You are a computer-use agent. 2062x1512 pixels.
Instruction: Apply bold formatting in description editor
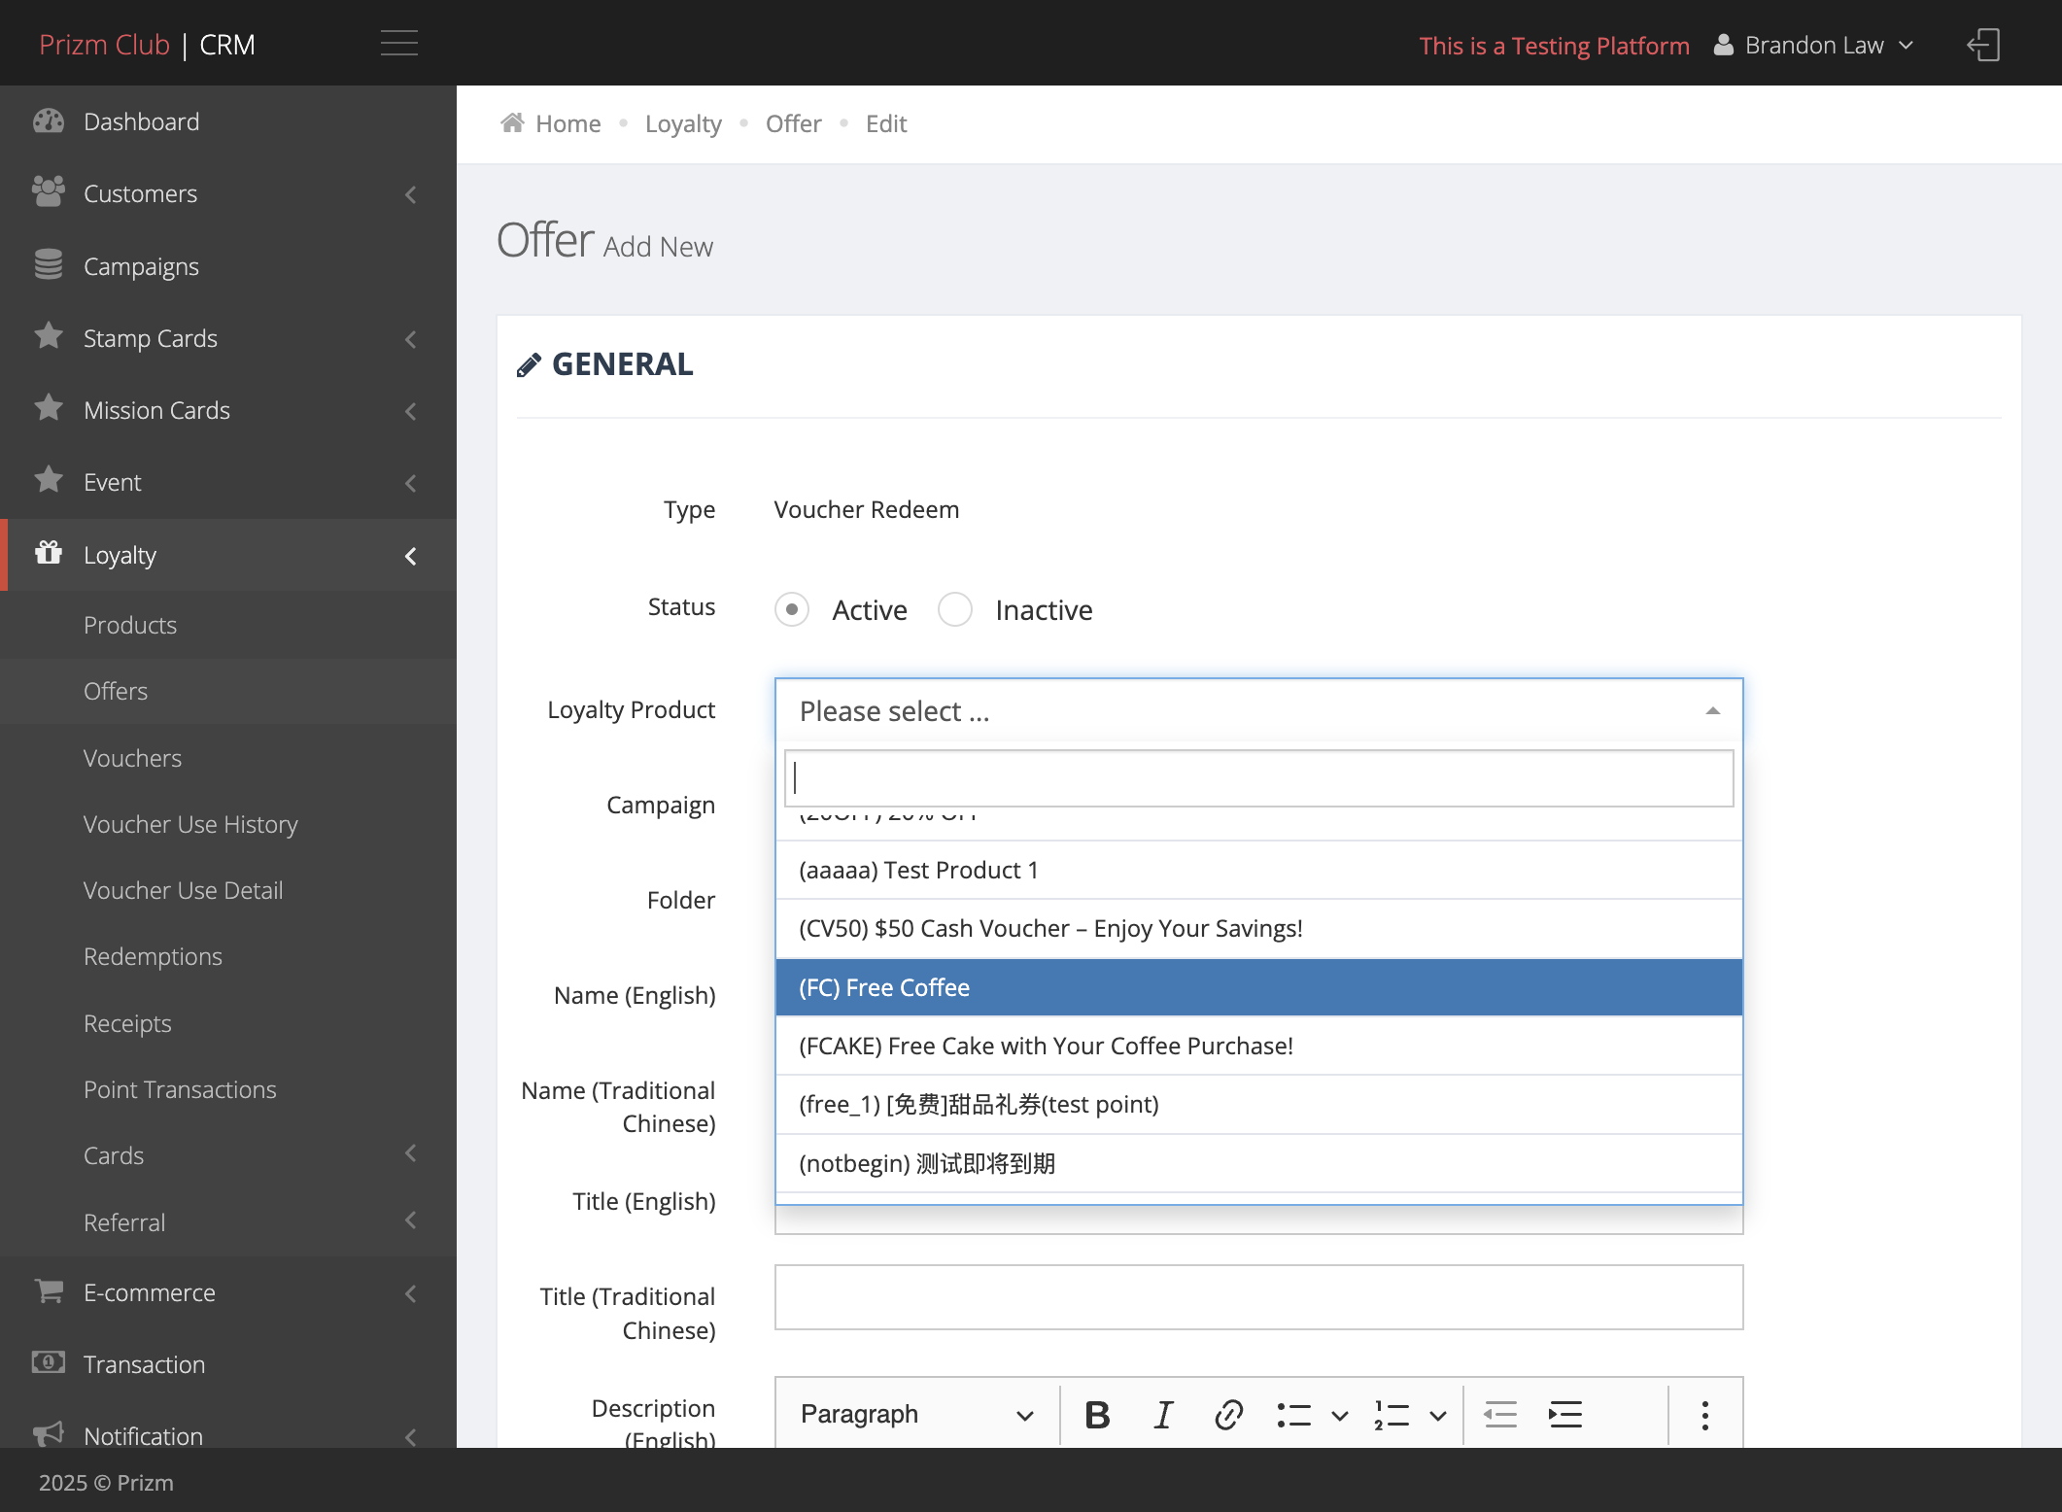tap(1097, 1414)
